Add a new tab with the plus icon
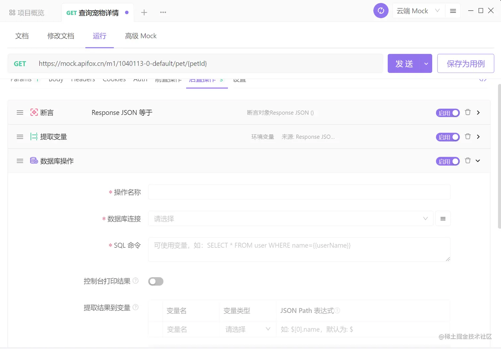This screenshot has height=349, width=501. click(x=144, y=13)
